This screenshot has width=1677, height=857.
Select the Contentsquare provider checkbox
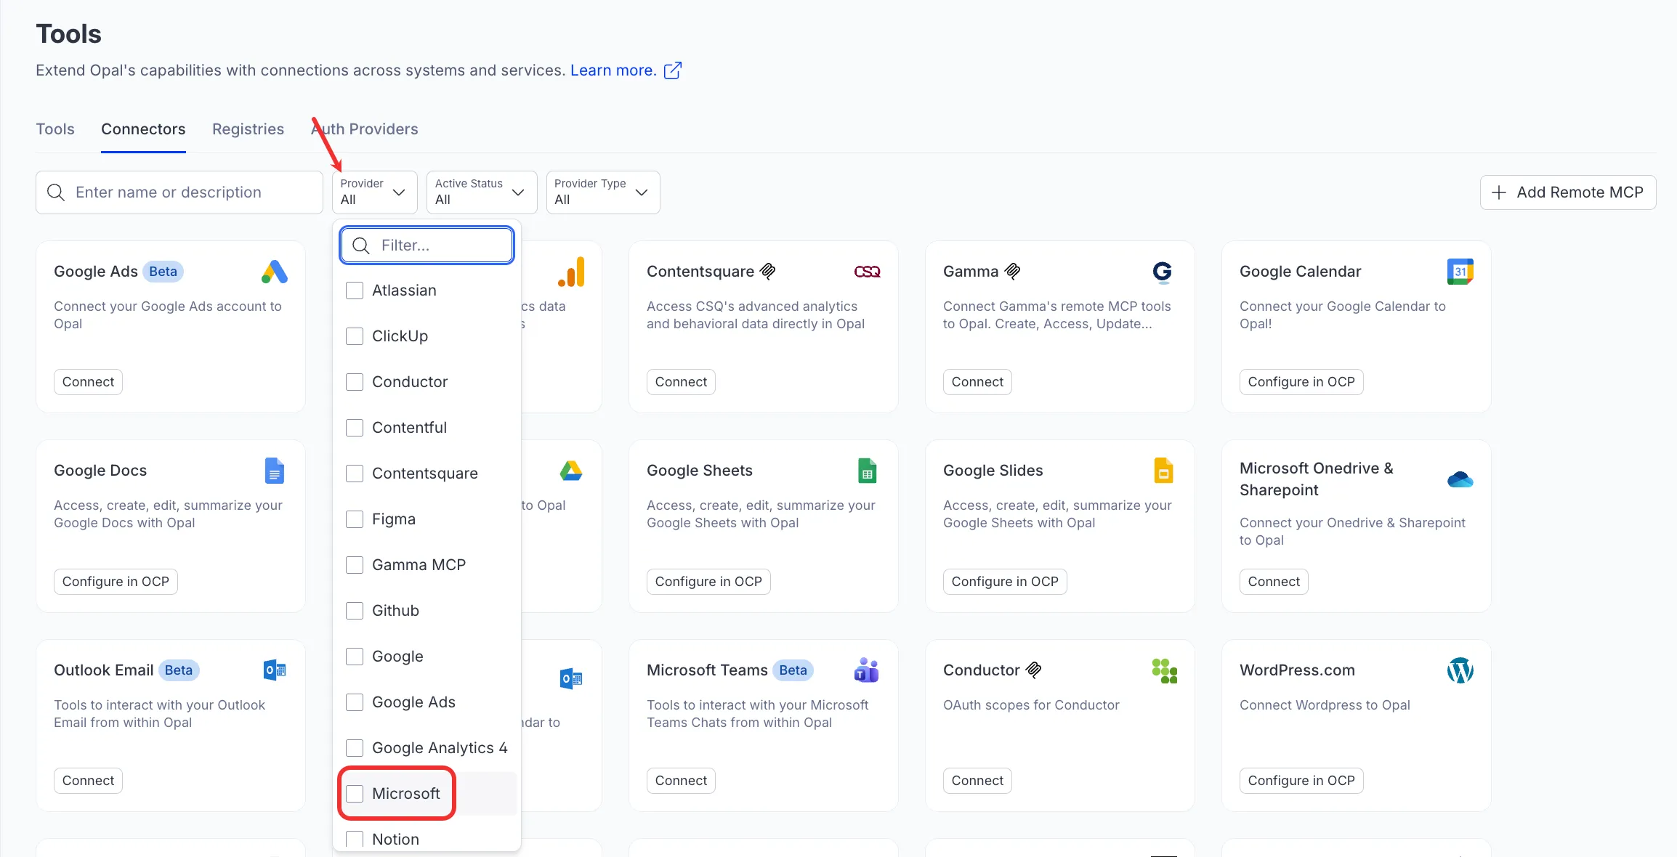coord(355,474)
